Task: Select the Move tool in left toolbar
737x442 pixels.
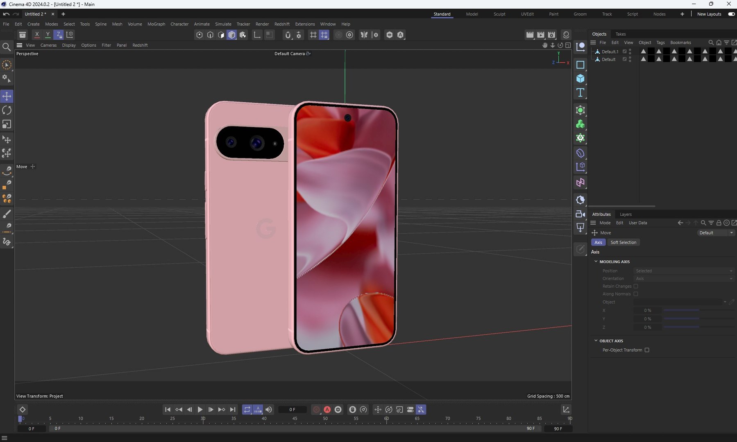Action: 7,96
